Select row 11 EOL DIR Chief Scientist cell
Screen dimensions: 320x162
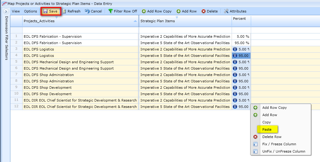pos(80,100)
